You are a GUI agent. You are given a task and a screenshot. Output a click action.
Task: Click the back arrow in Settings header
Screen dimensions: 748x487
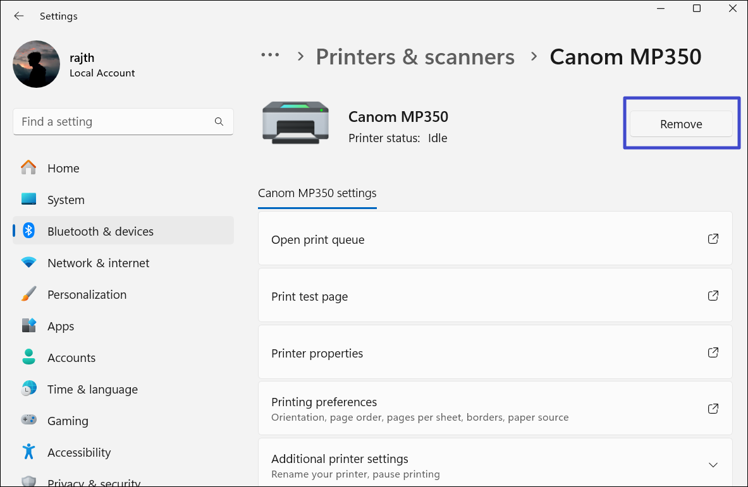pyautogui.click(x=18, y=16)
